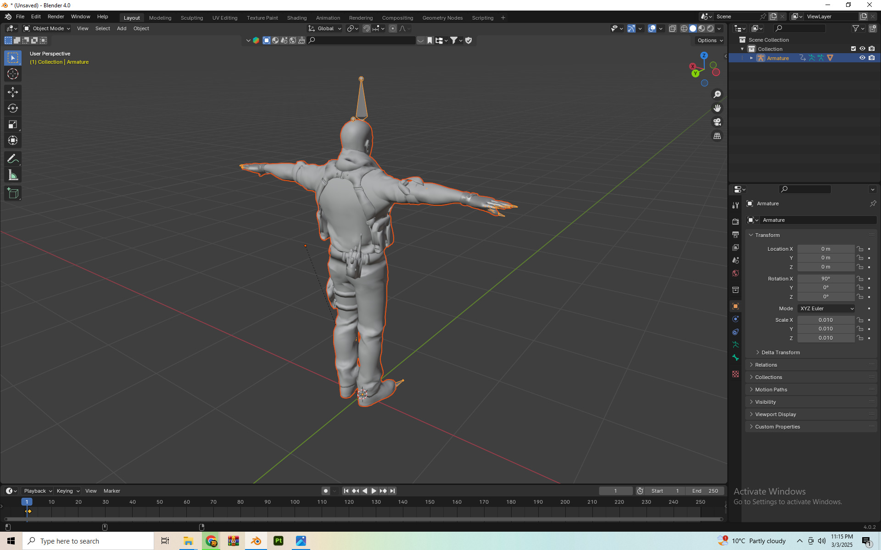The width and height of the screenshot is (881, 550).
Task: Open Blender from the Windows taskbar
Action: click(x=256, y=541)
